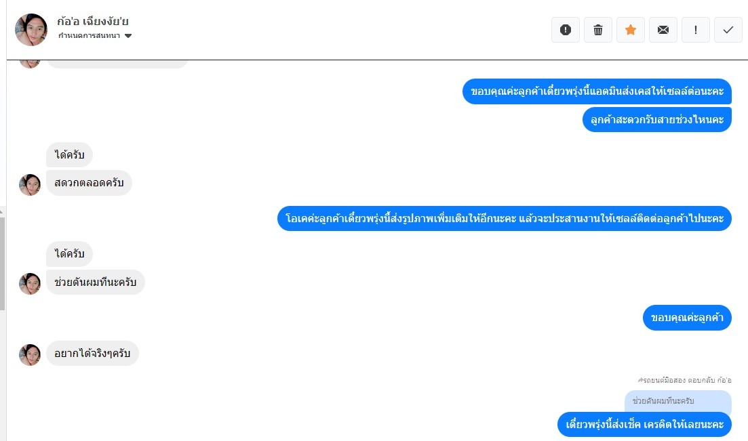Delete conversation with the trash icon

click(597, 30)
